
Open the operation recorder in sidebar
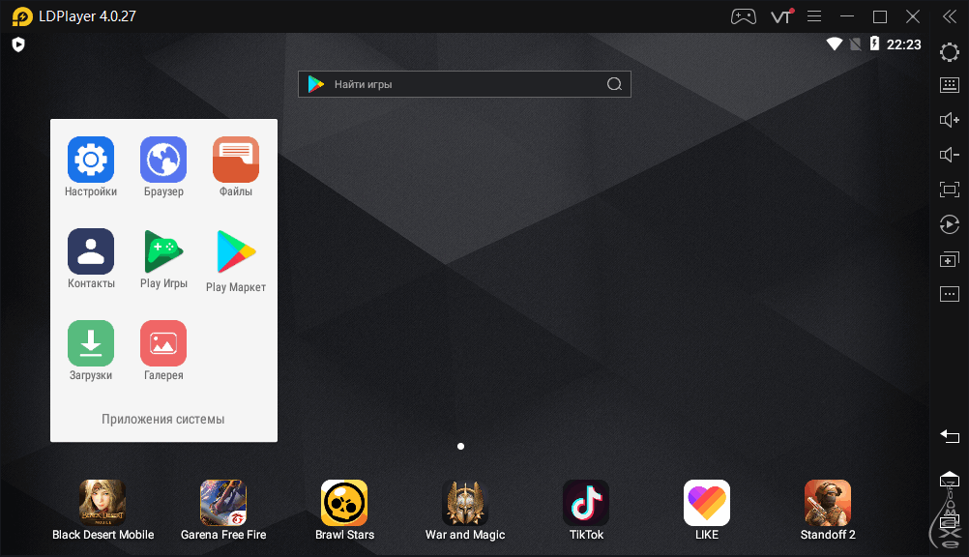pyautogui.click(x=950, y=223)
